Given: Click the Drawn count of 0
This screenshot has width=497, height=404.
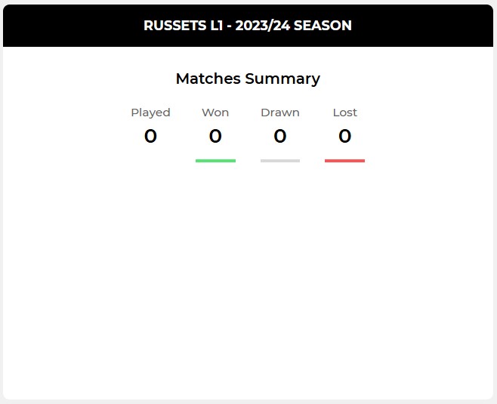Looking at the screenshot, I should (280, 137).
